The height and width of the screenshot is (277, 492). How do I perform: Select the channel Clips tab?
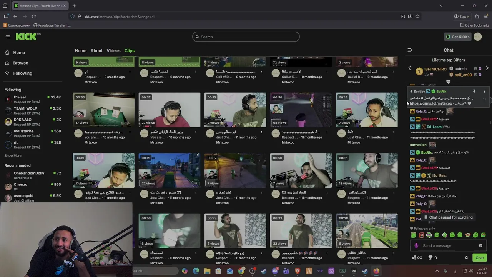pos(129,51)
